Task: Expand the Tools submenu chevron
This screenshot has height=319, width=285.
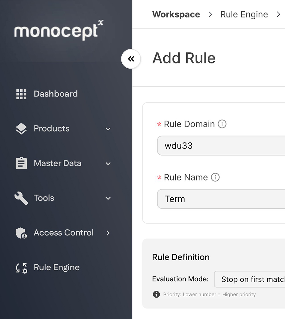Action: click(x=108, y=198)
